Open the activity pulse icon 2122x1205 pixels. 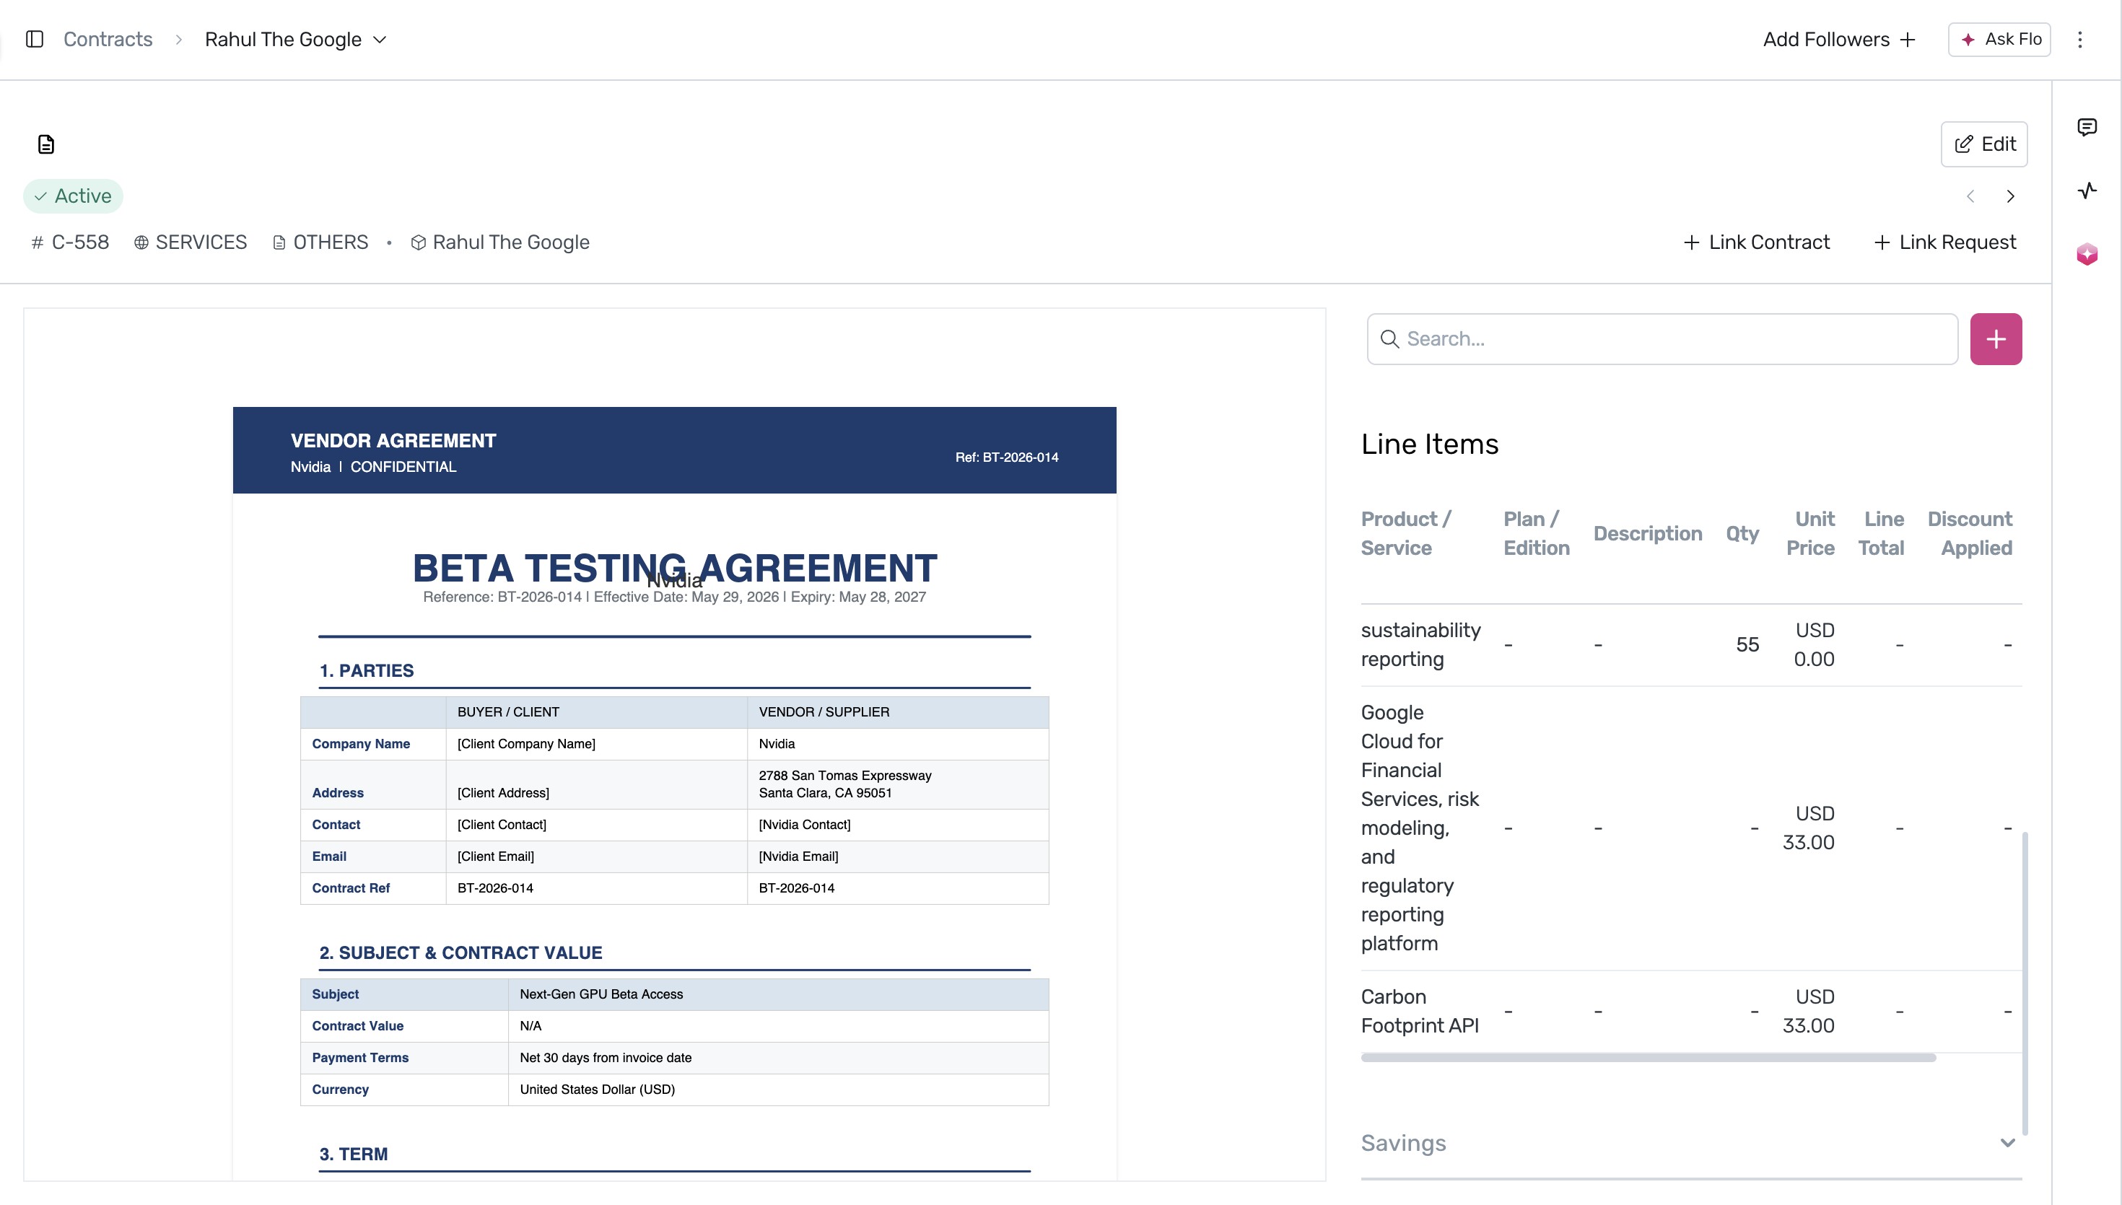2087,190
